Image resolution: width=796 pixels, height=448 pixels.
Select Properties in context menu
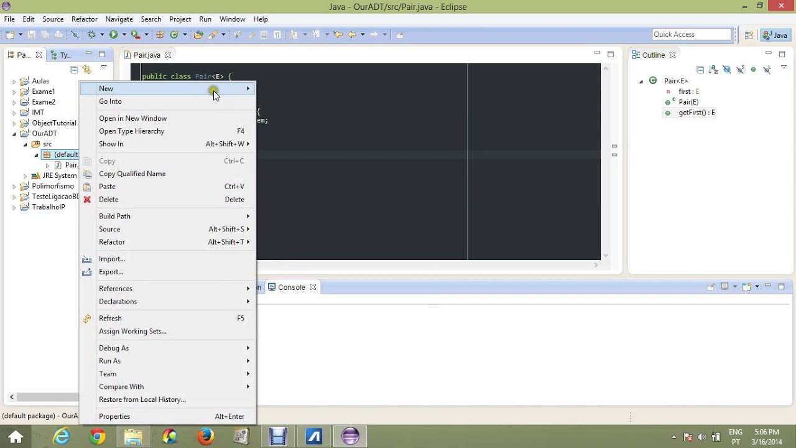point(168,416)
